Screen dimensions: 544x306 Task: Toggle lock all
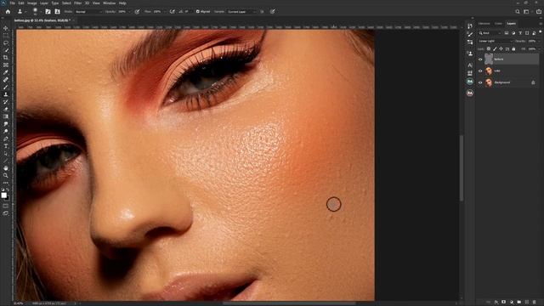pos(513,49)
